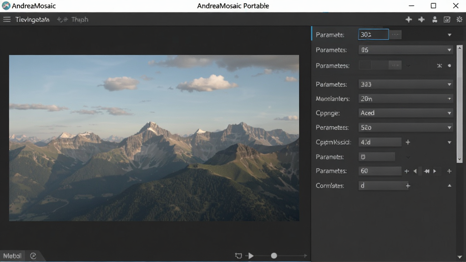Click the circular icon next to Metal

coord(33,256)
